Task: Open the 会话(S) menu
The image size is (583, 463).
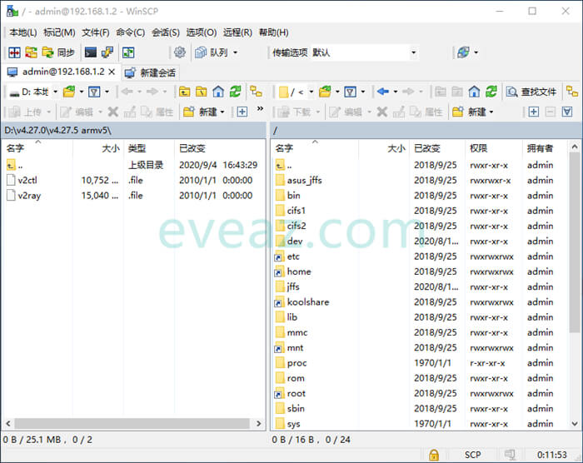Action: [166, 32]
